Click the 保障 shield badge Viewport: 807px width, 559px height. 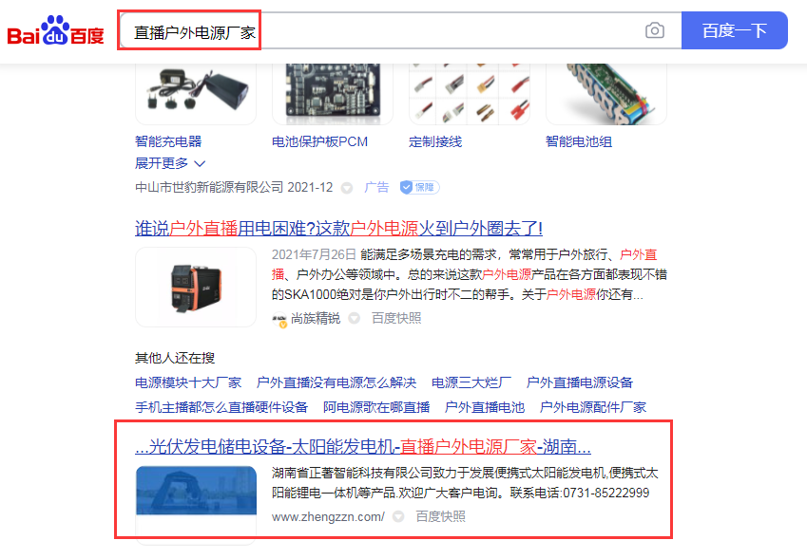[x=419, y=188]
